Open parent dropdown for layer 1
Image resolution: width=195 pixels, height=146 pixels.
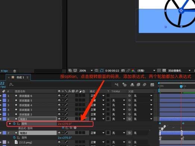143,96
